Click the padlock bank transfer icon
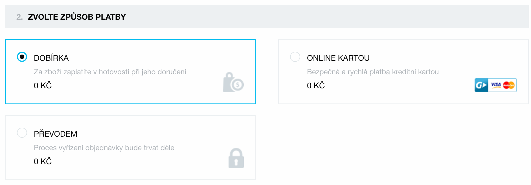The image size is (531, 185). (x=236, y=158)
